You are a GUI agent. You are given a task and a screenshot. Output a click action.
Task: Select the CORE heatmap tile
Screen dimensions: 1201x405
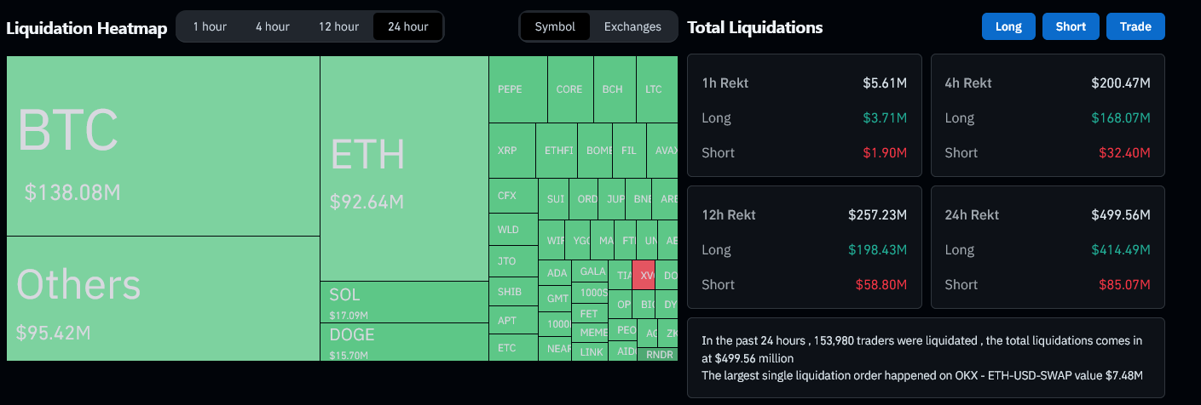coord(569,89)
